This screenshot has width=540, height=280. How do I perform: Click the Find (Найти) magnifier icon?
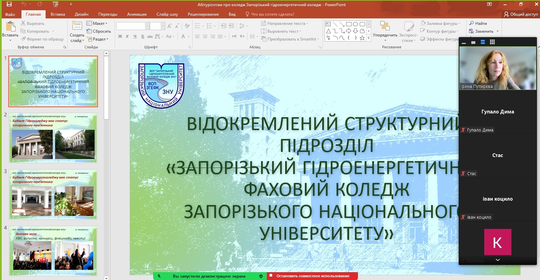pyautogui.click(x=472, y=23)
